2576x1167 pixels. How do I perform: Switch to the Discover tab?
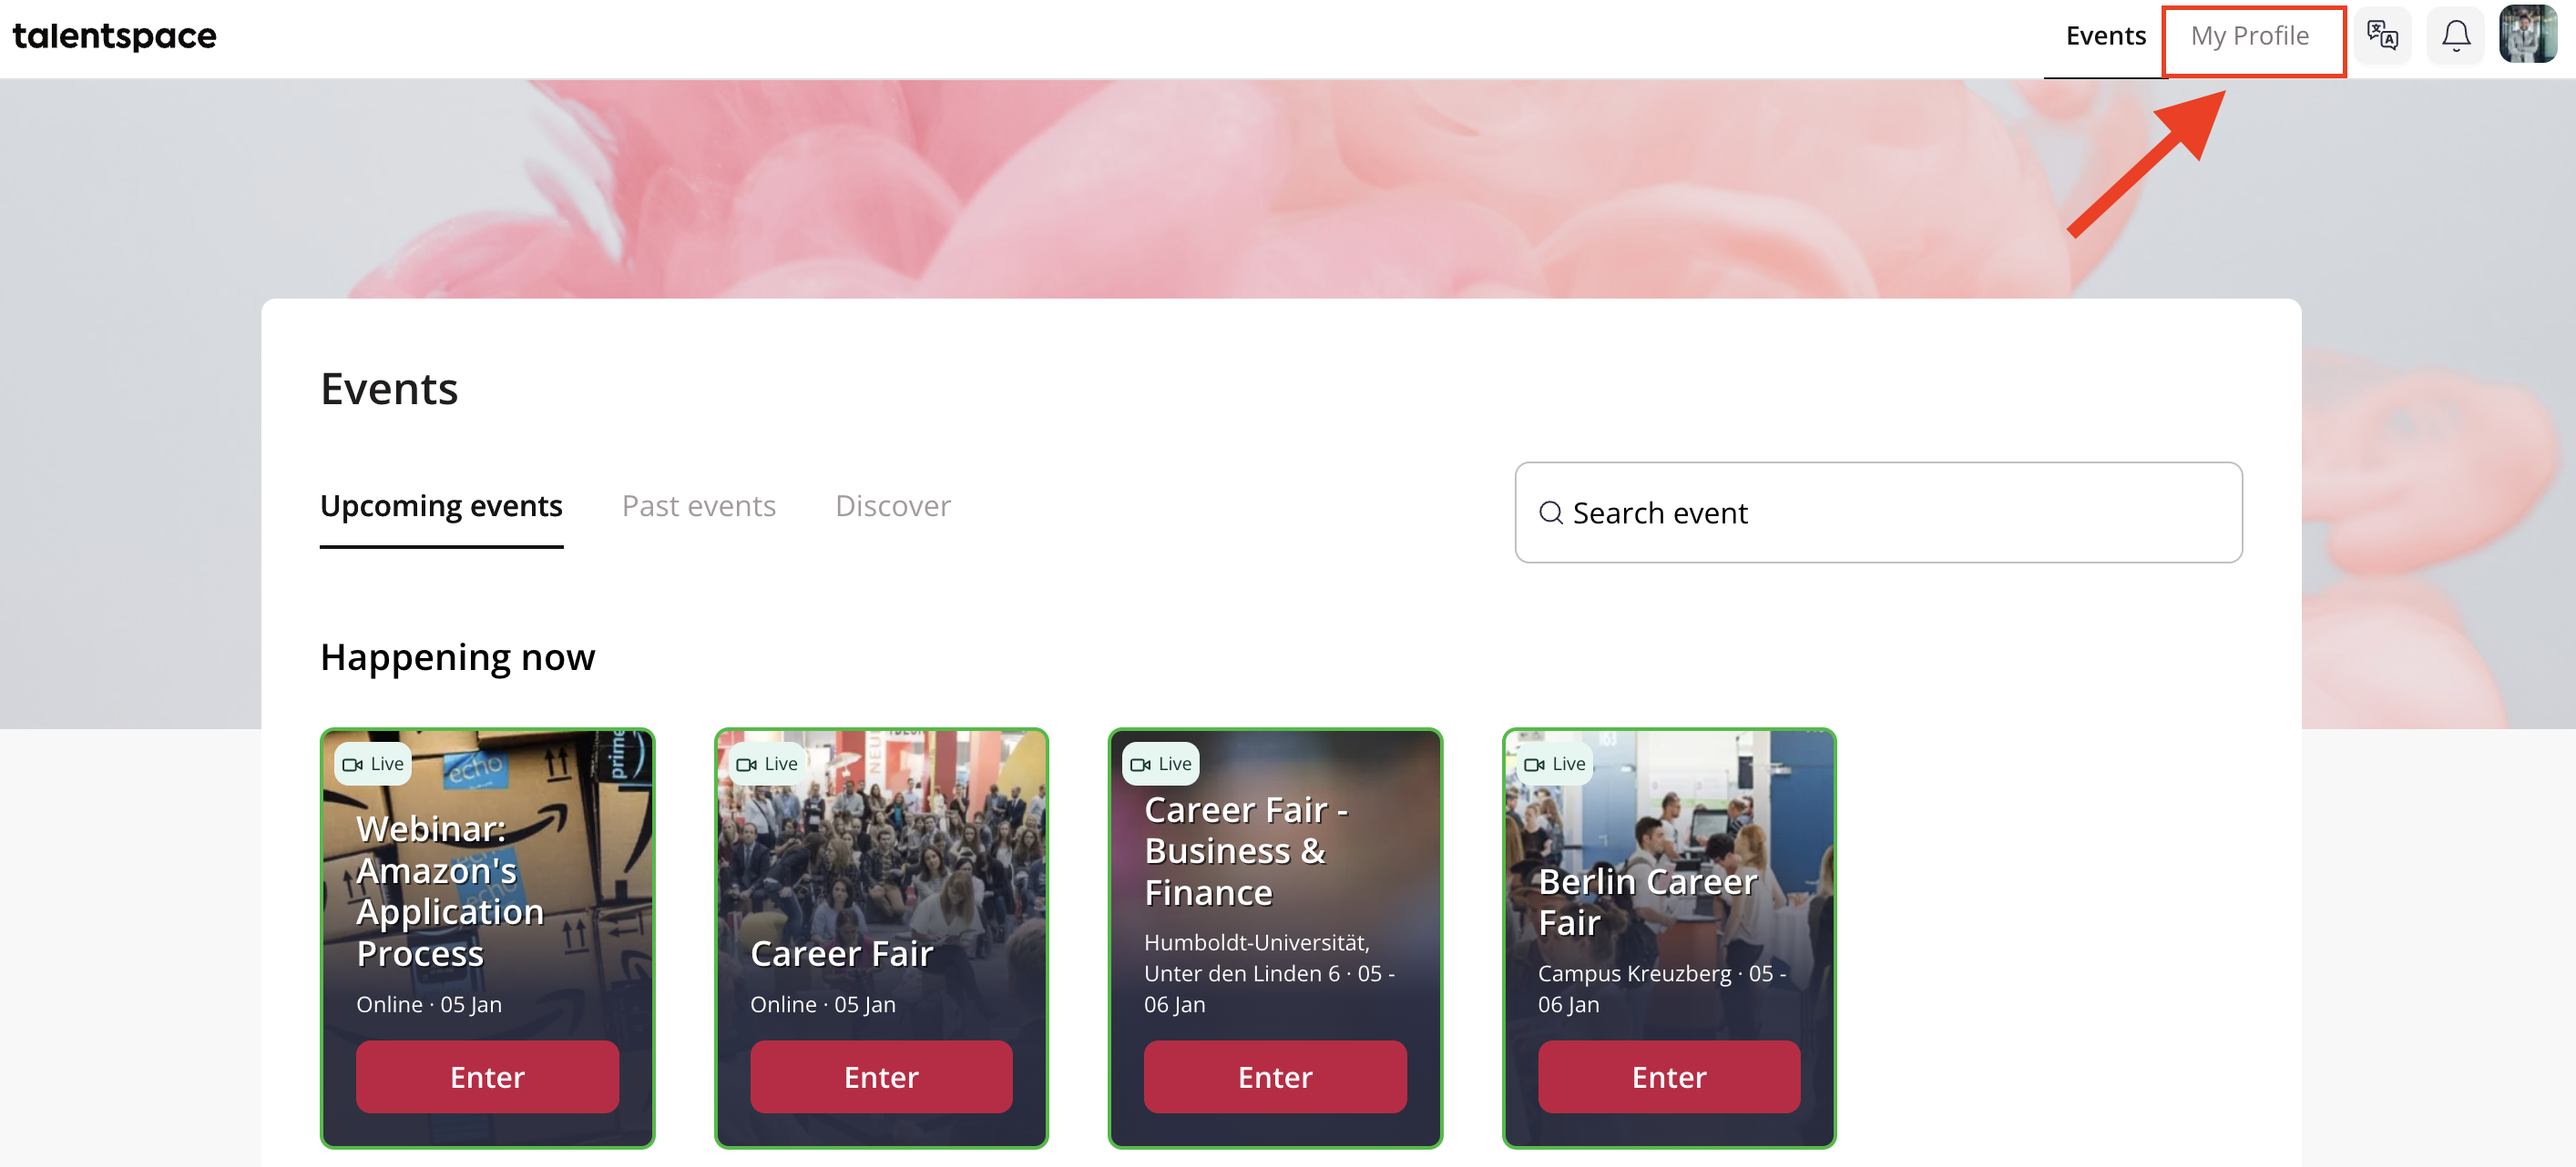pyautogui.click(x=893, y=506)
